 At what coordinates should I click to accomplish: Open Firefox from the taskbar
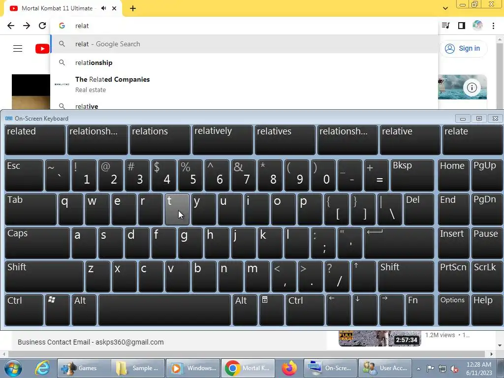(289, 368)
